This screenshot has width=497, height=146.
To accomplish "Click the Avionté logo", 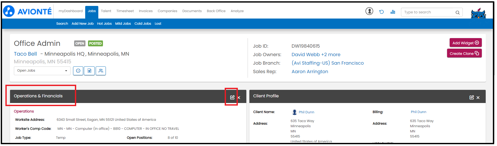I will [x=27, y=11].
